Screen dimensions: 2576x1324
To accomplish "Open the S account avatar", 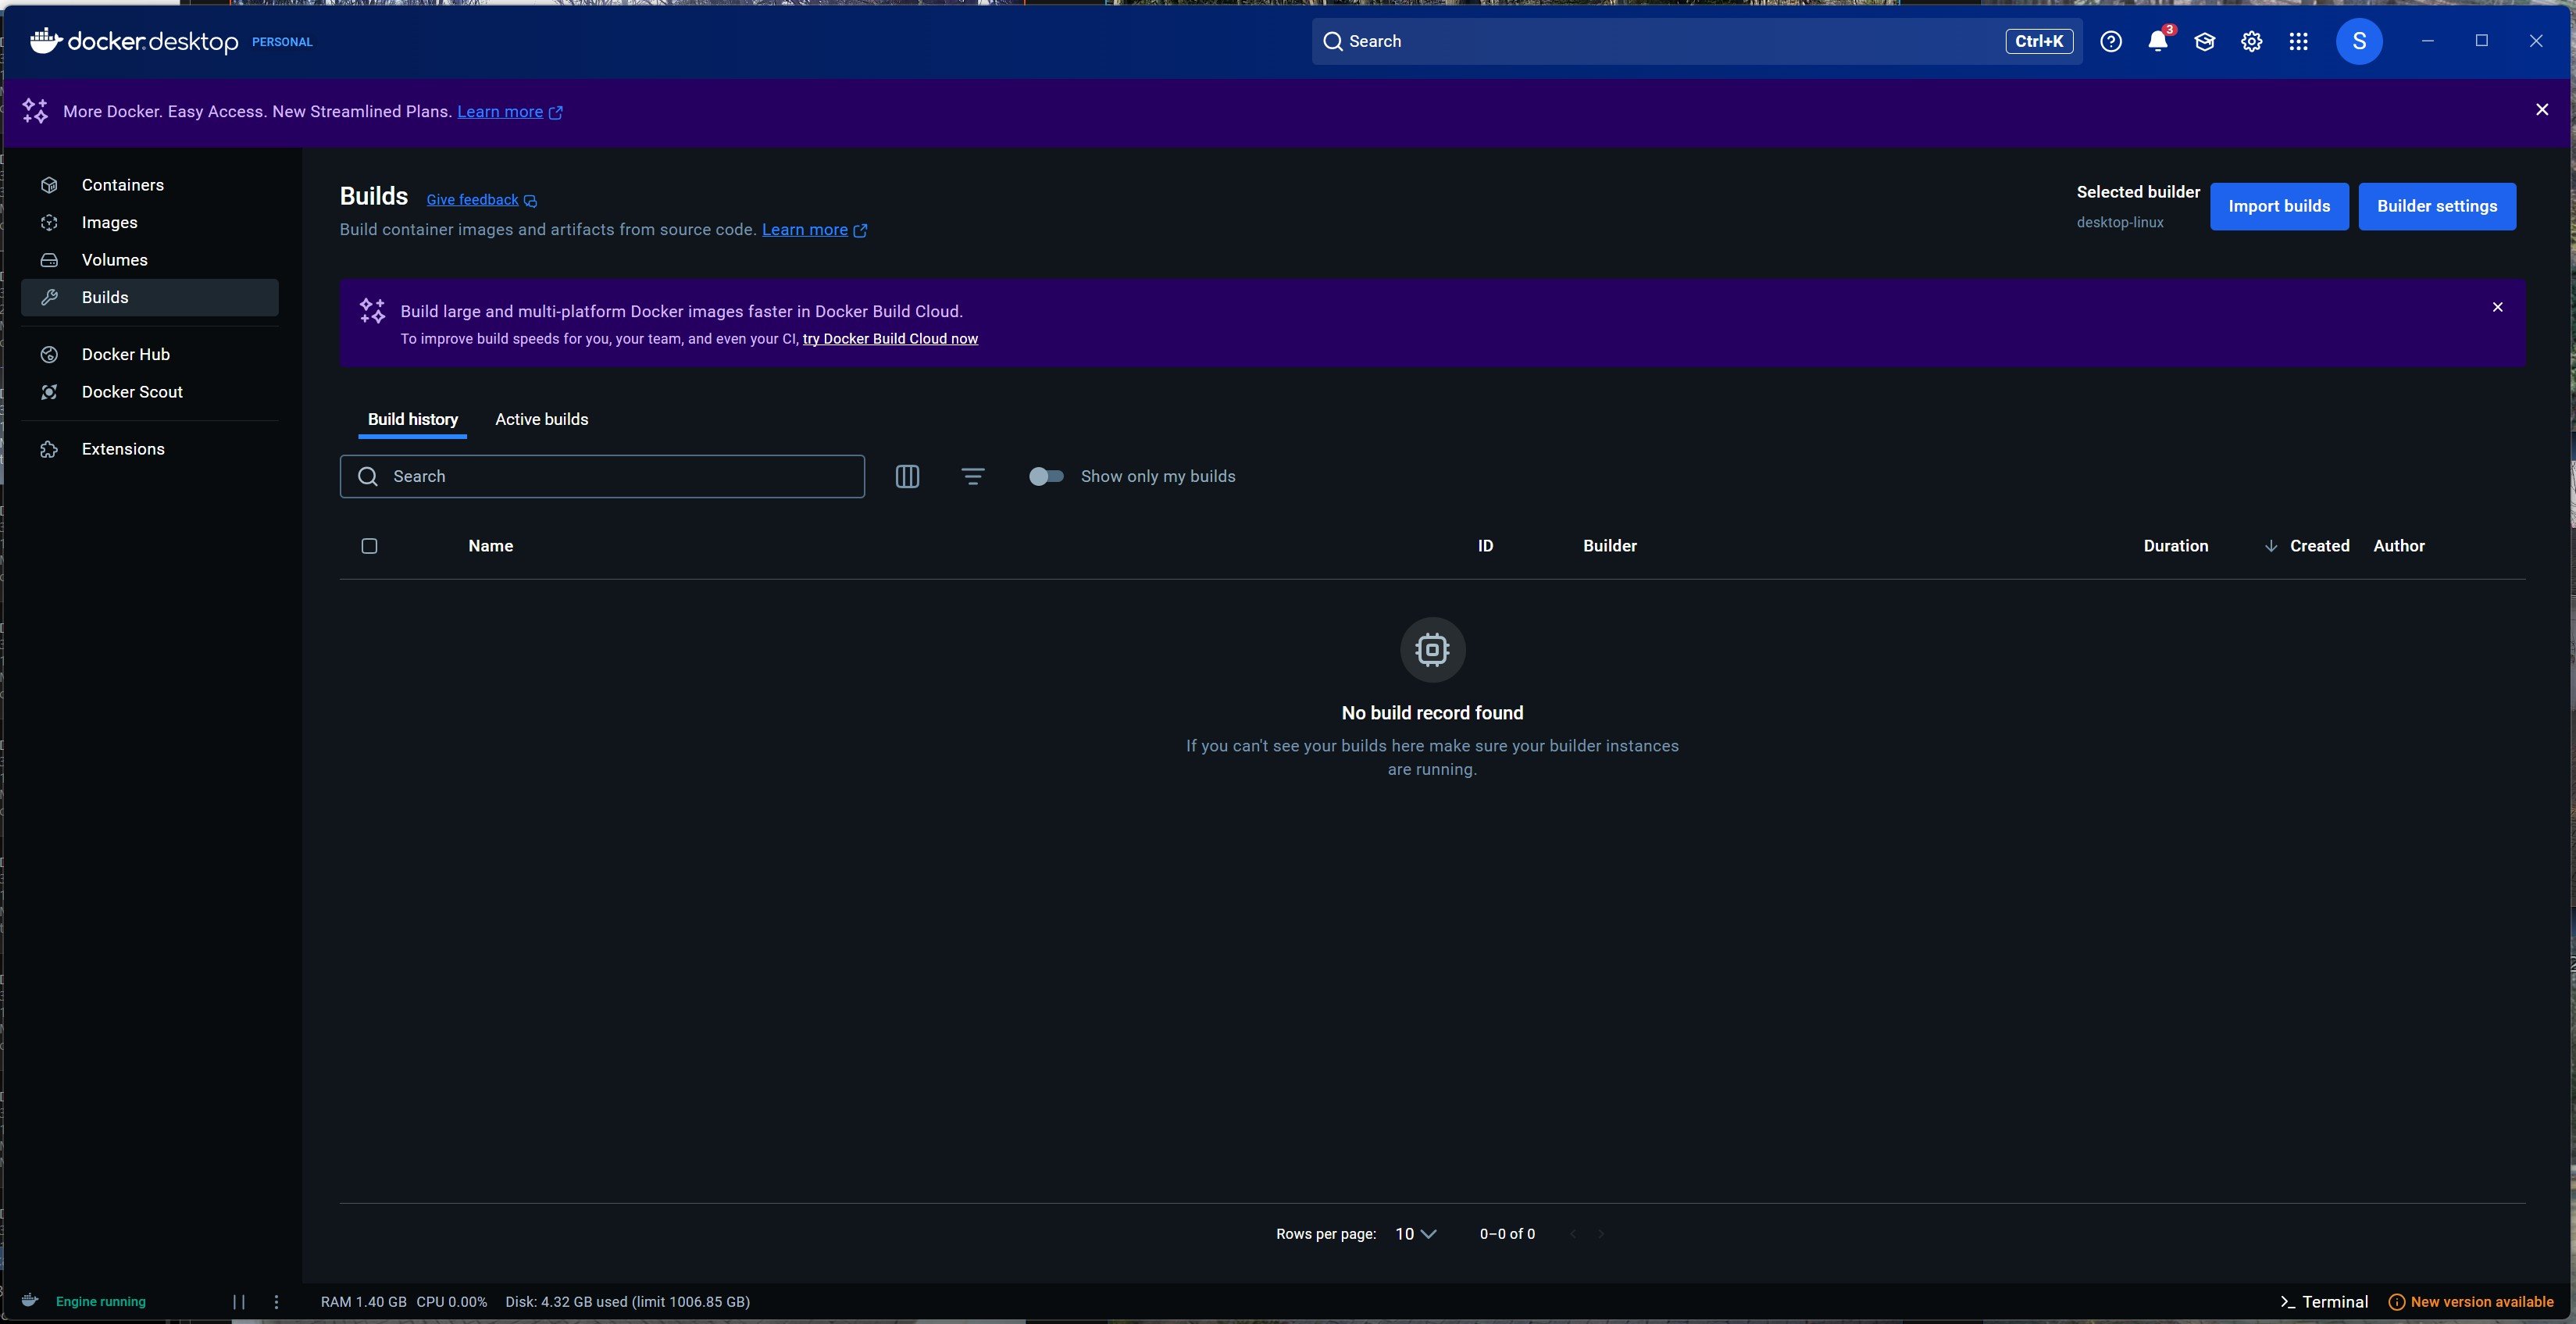I will pyautogui.click(x=2359, y=41).
